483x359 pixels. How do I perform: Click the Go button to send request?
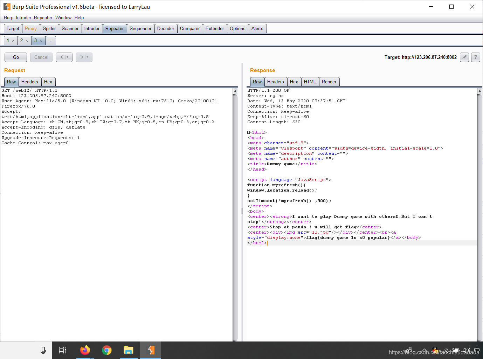click(16, 57)
